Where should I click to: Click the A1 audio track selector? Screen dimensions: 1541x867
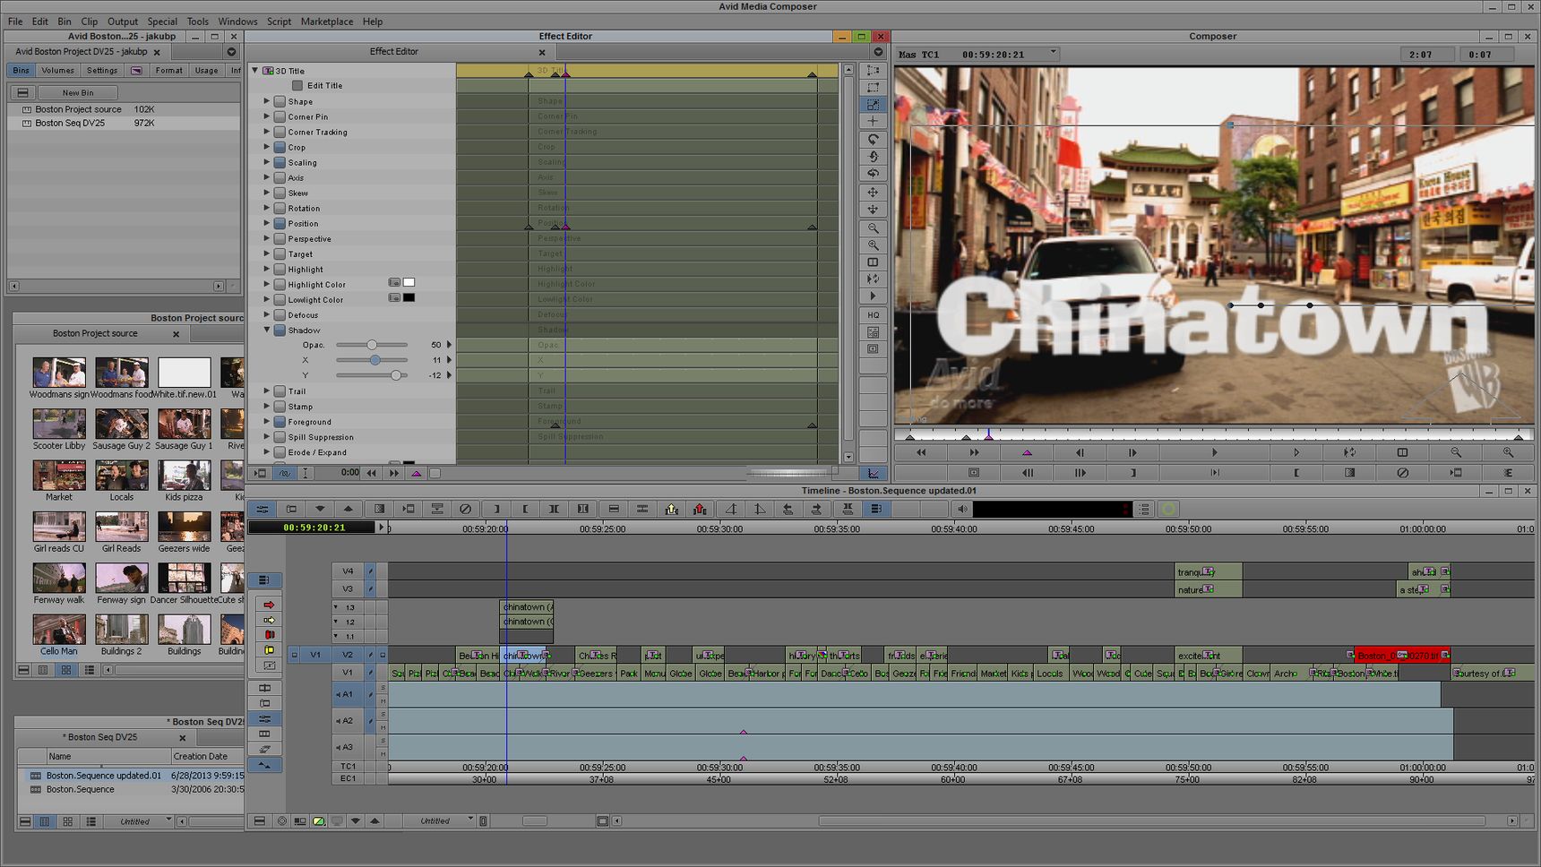[348, 694]
